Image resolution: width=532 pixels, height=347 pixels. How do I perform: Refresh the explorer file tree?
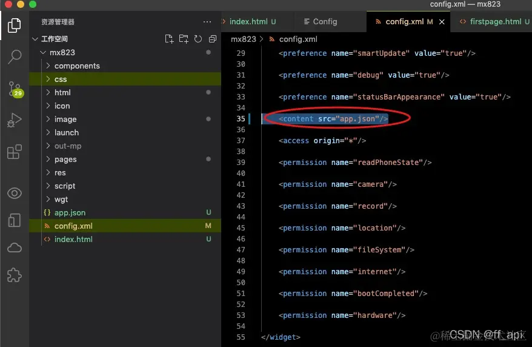198,39
